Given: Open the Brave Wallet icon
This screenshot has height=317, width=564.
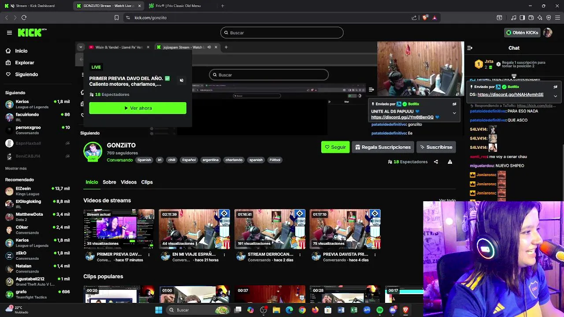Looking at the screenshot, I should 531,18.
